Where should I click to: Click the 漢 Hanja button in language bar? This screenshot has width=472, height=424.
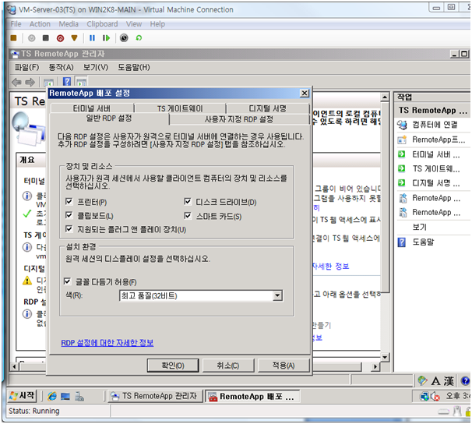point(449,381)
